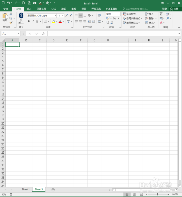Click in the formula bar input
The height and width of the screenshot is (197, 182).
point(113,34)
